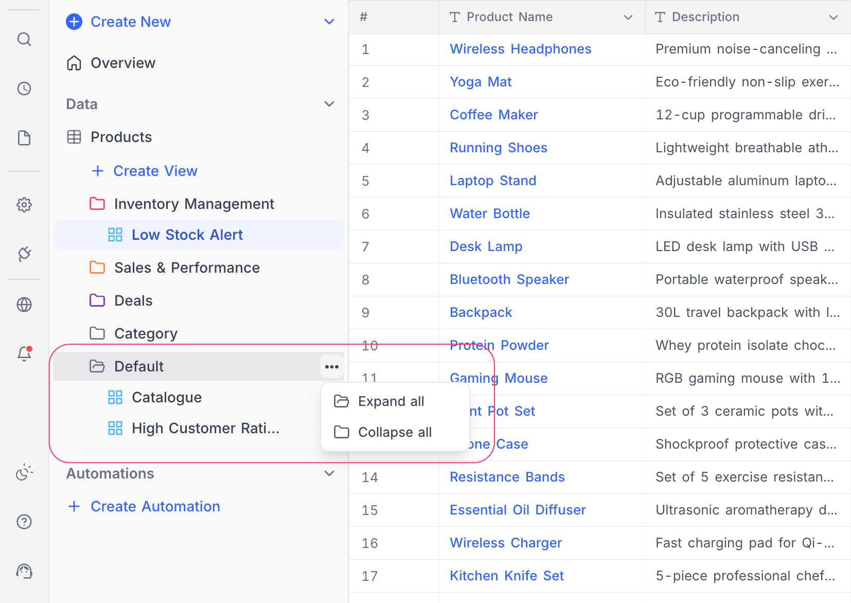Screen dimensions: 851x603
Task: Open the settings gear icon
Action: (x=24, y=204)
